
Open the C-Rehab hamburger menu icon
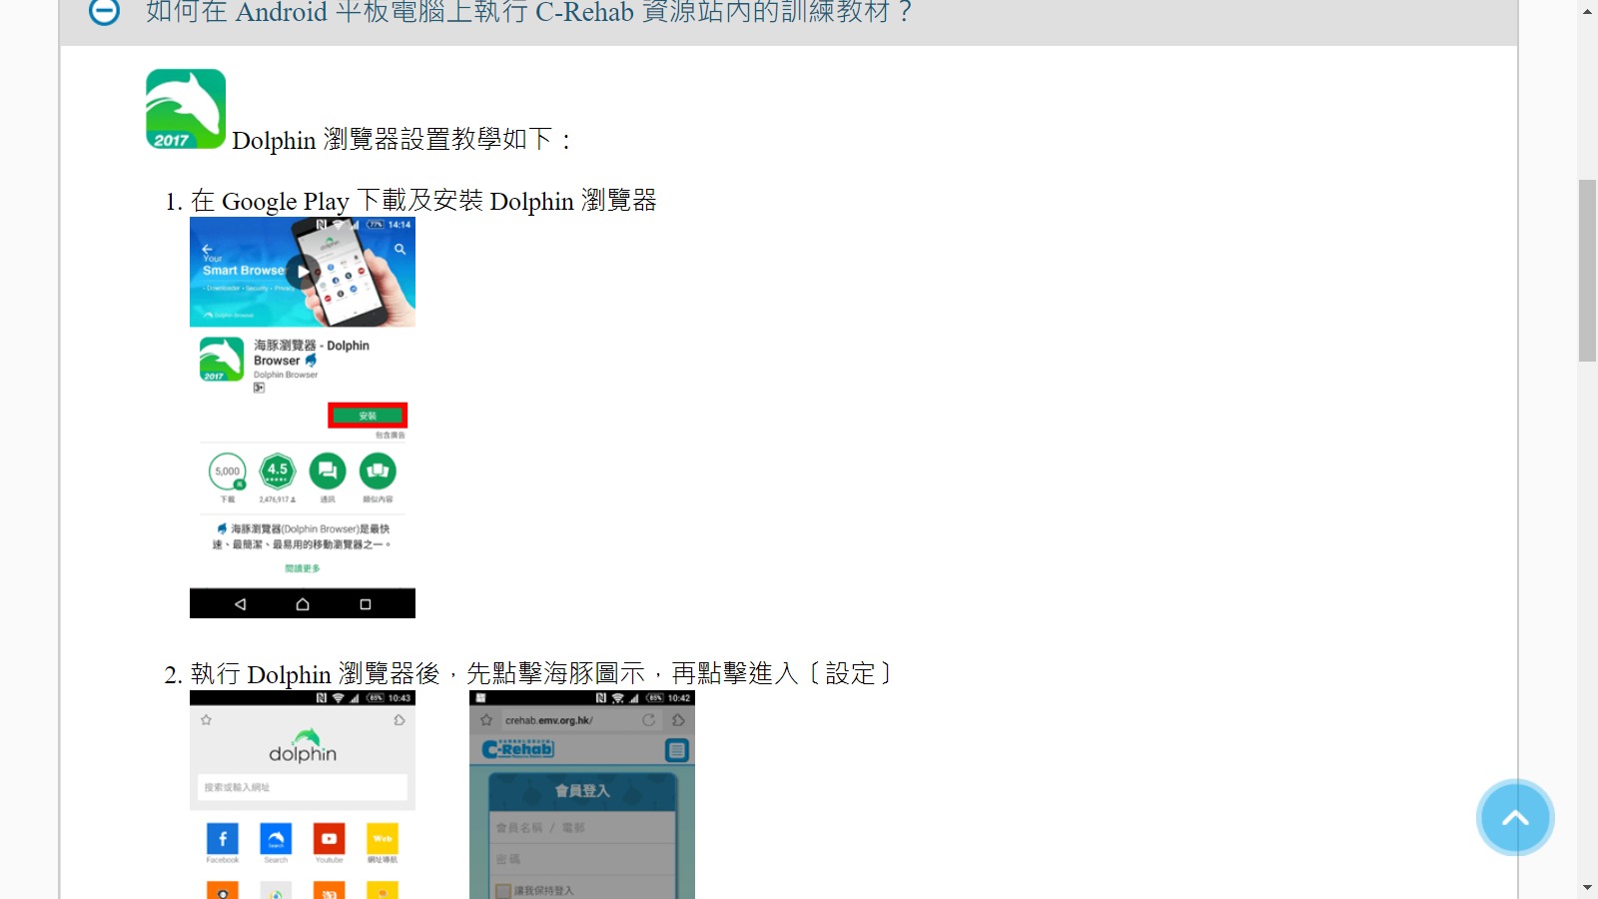[x=677, y=750]
